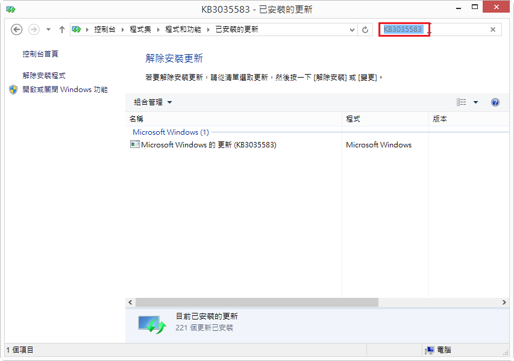Clear the search box with X
This screenshot has width=514, height=361.
(493, 29)
